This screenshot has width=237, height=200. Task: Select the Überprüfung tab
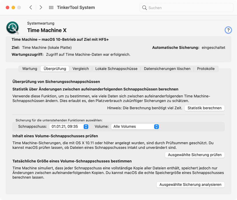click(x=55, y=68)
